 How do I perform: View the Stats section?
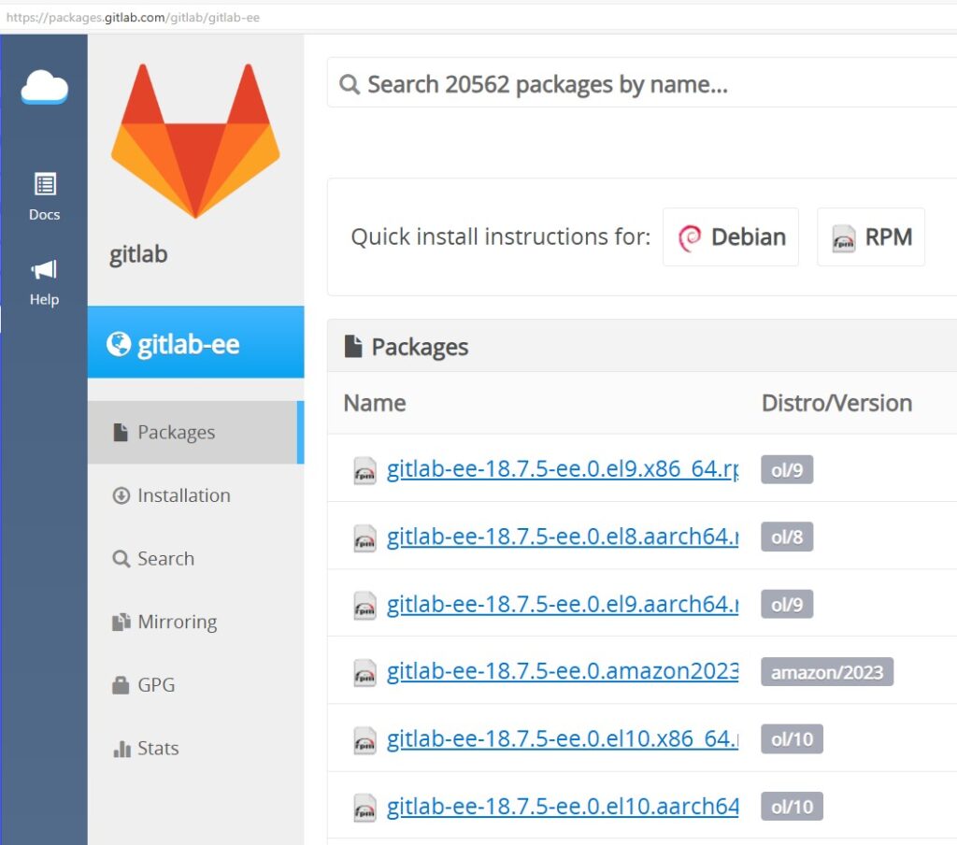click(x=157, y=748)
